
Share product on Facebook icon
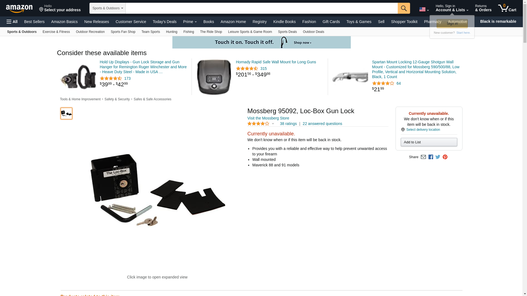point(431,157)
